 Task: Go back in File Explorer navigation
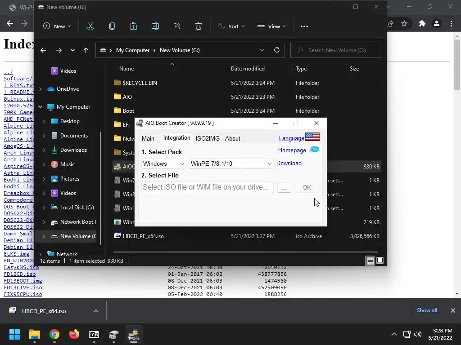[43, 50]
